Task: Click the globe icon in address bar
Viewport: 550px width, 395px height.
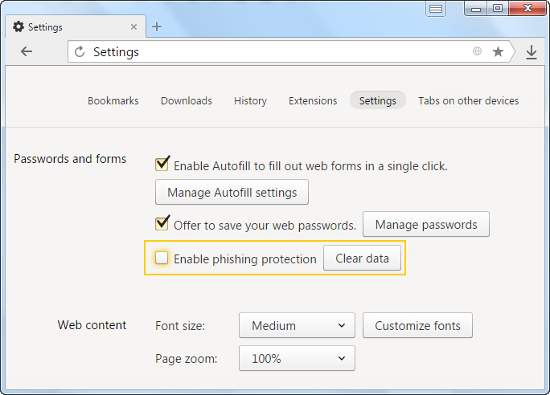Action: tap(477, 51)
